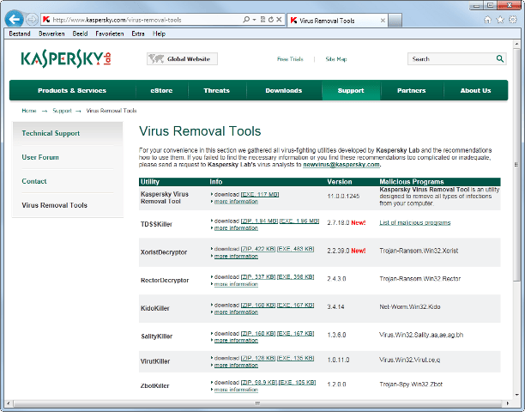
Task: Open the Help menu
Action: (x=159, y=33)
